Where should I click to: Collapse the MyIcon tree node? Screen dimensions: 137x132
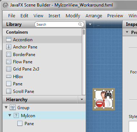coord(10,115)
